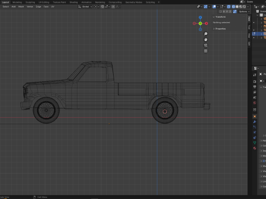Open the Particles properties tab icon
This screenshot has height=199, width=266.
254,127
